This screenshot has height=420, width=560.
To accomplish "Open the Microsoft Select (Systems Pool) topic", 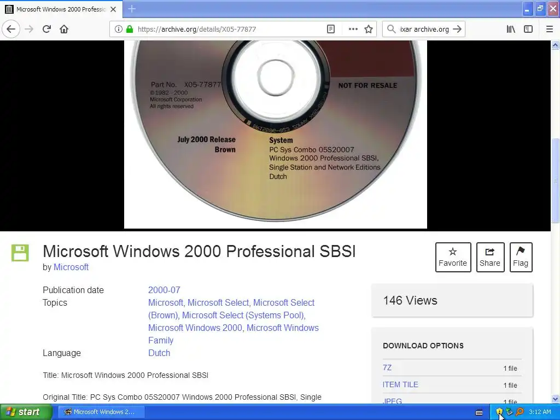I will (x=243, y=316).
